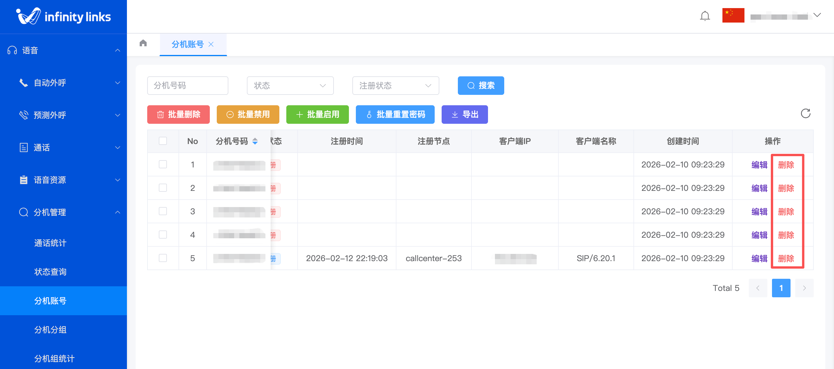Go to next page arrow
Screen dimensions: 834x369
tap(804, 288)
